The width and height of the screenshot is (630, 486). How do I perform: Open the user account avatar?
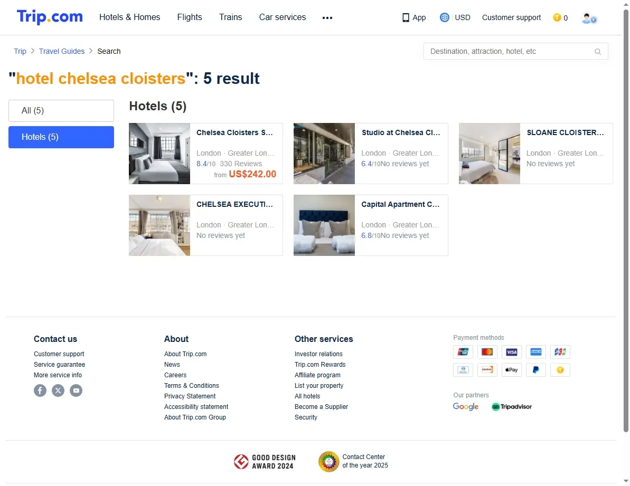[x=589, y=18]
